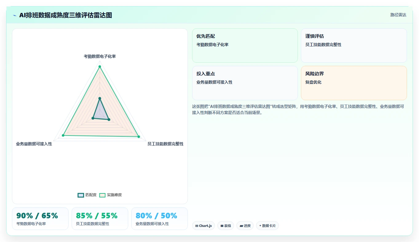The height and width of the screenshot is (242, 419).
Task: Select the 表格 tag
Action: (226, 226)
